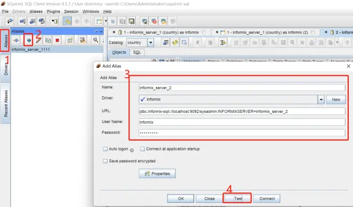Open the Plugins menu

coord(53,11)
